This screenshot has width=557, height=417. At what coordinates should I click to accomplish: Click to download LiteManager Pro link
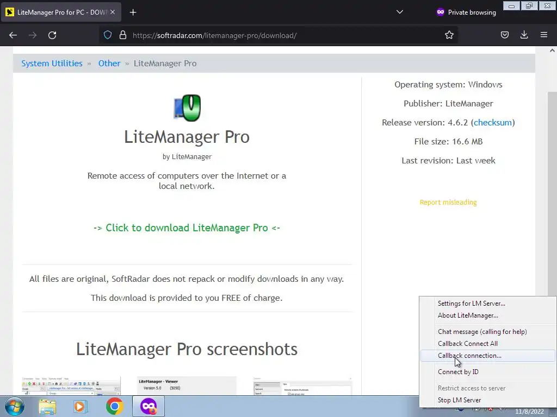[x=187, y=228]
